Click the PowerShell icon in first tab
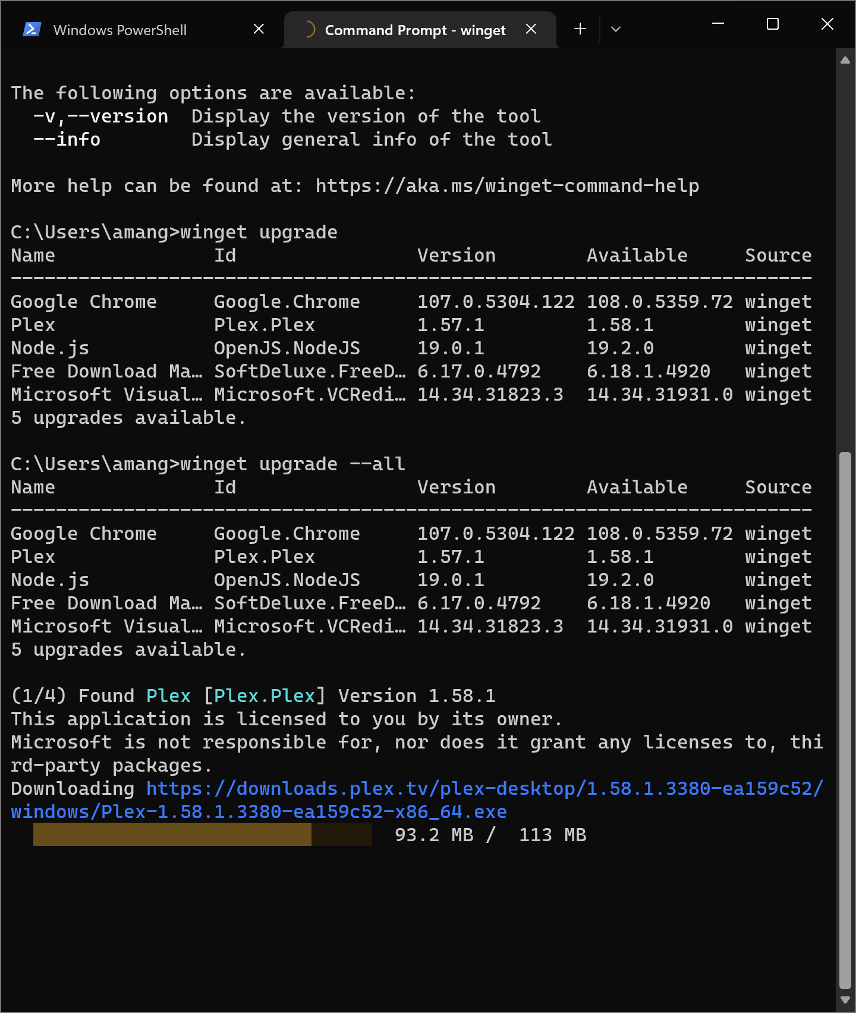Screen dimensions: 856x1013 [x=32, y=29]
